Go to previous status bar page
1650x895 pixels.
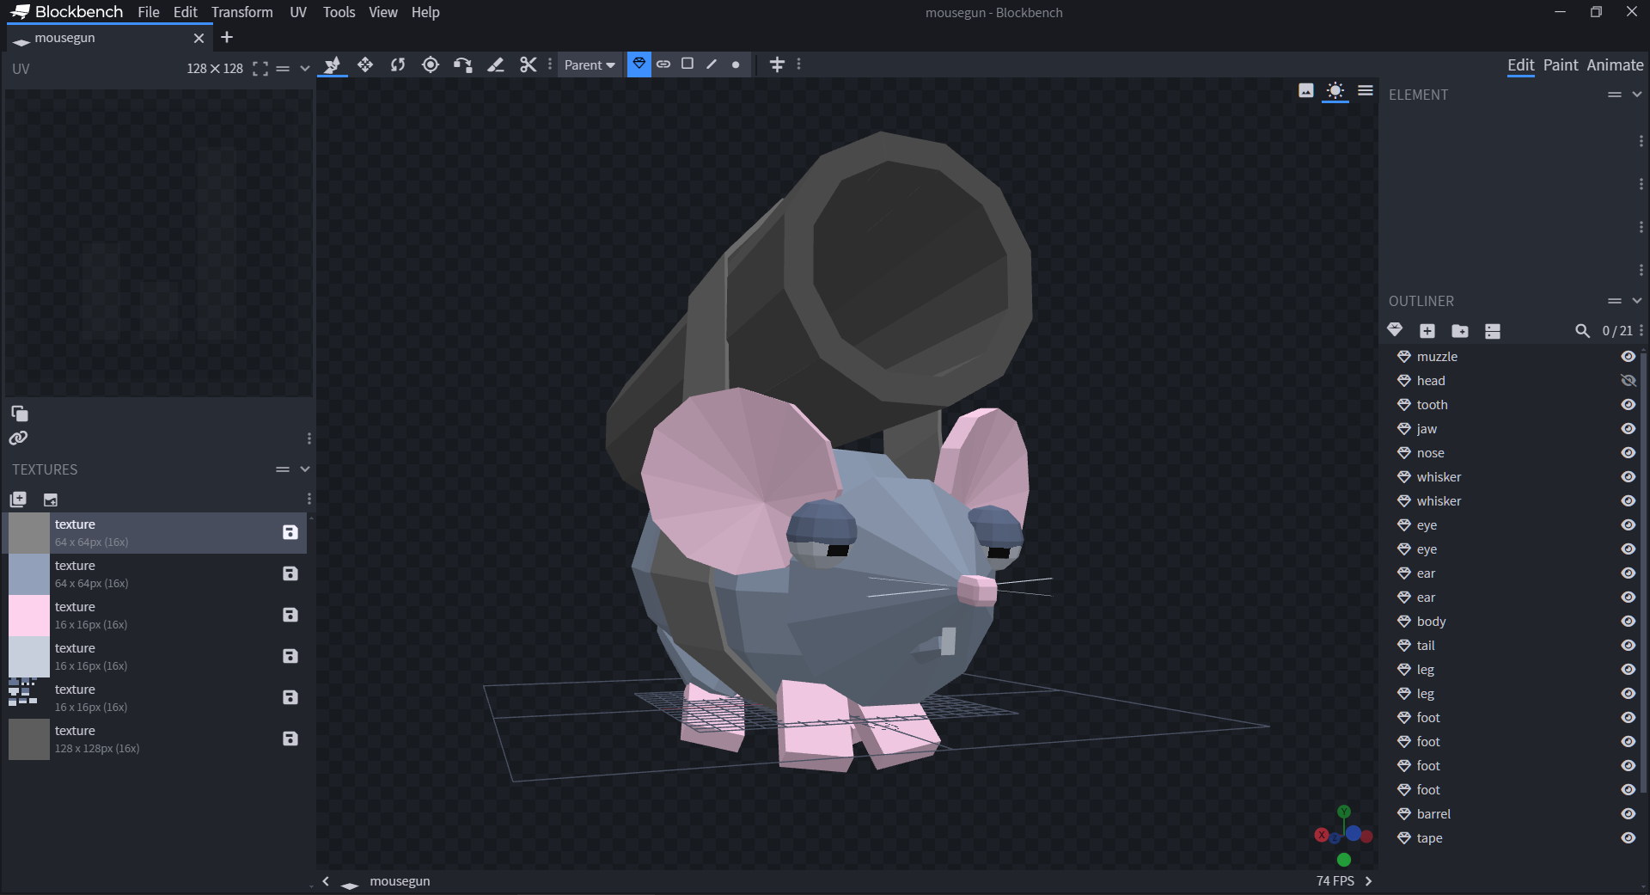326,881
